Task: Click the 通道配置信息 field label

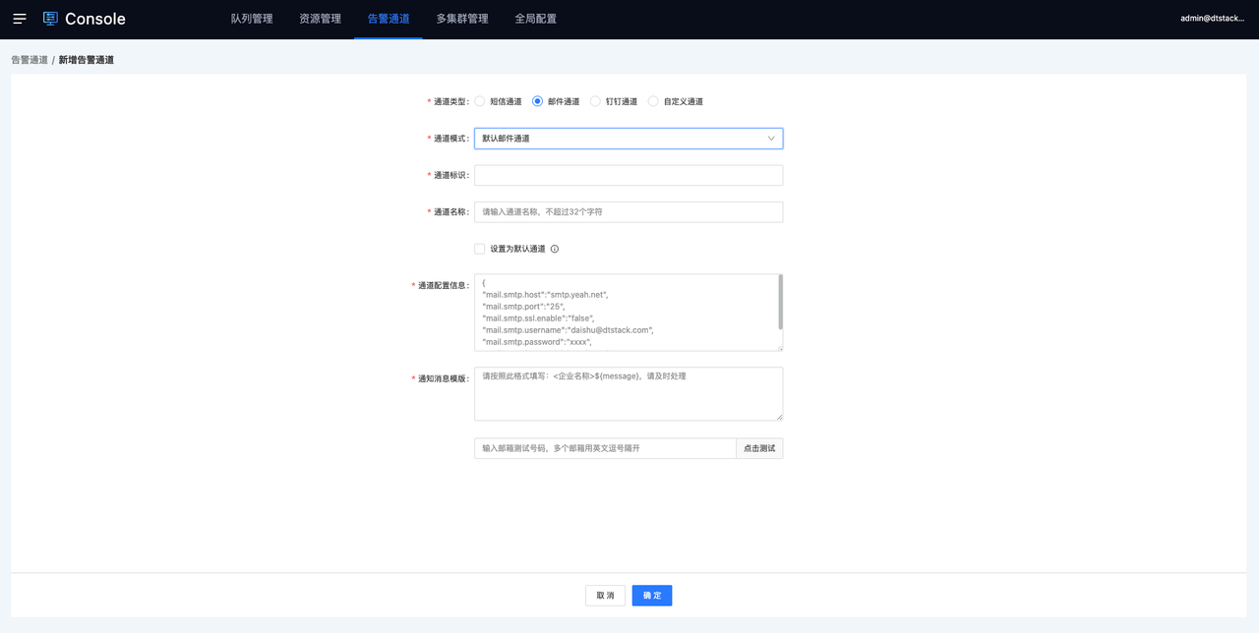Action: [442, 286]
